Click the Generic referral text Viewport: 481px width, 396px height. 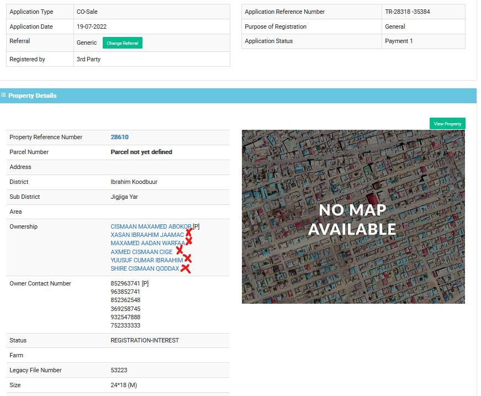[x=87, y=43]
